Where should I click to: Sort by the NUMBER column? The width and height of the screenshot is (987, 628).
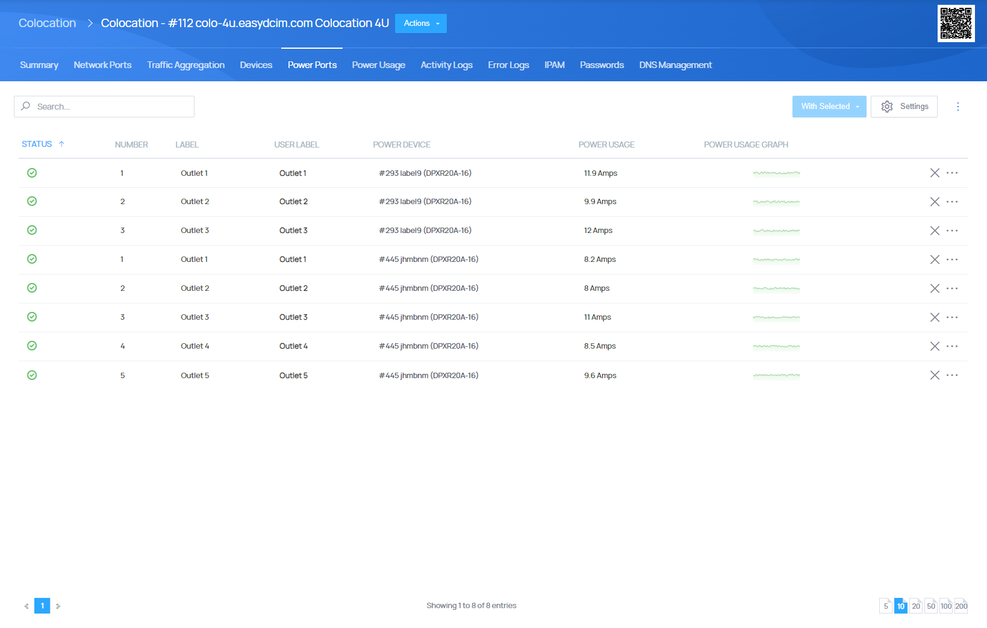[x=131, y=145]
